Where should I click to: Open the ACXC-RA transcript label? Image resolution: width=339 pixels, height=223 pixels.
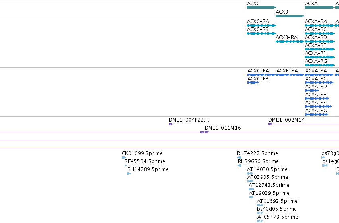[258, 21]
